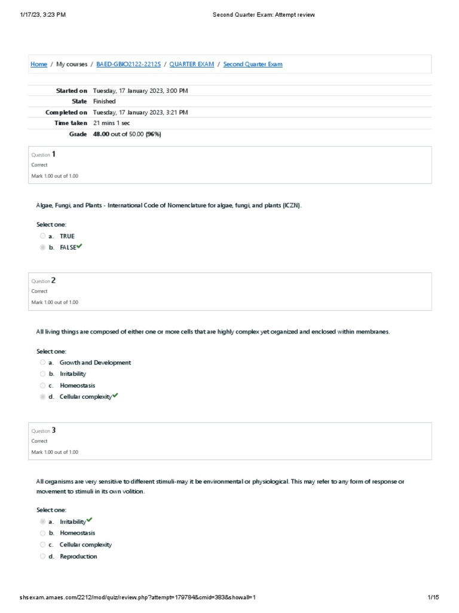Screen dimensions: 459x613
Task: Click the green checkmark beside Irritability
Action: (89, 520)
